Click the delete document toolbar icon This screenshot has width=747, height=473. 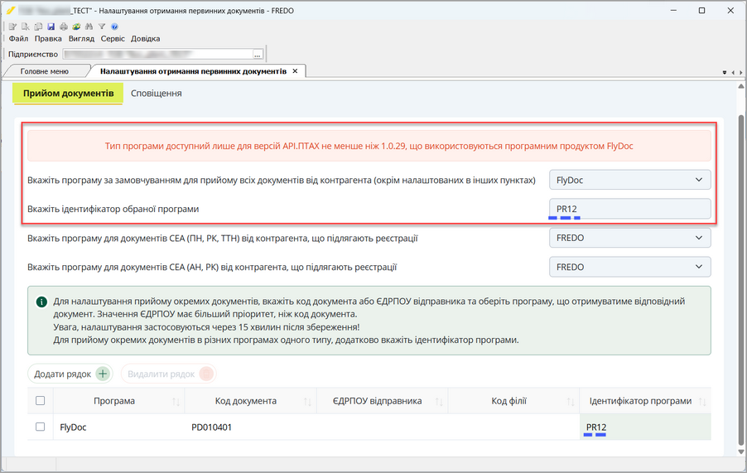point(25,27)
